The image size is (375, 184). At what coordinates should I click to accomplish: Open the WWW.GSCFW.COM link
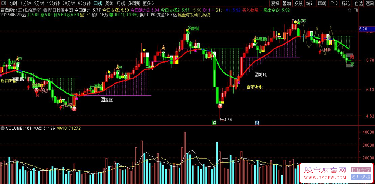(x=325, y=178)
